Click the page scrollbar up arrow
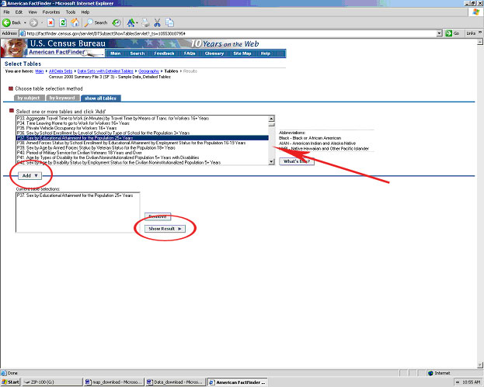The height and width of the screenshot is (387, 484). point(480,42)
